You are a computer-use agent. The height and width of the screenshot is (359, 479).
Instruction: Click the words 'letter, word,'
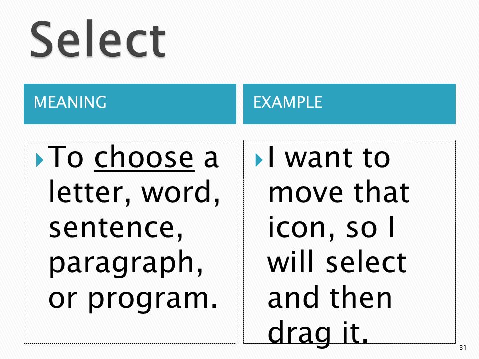click(134, 192)
